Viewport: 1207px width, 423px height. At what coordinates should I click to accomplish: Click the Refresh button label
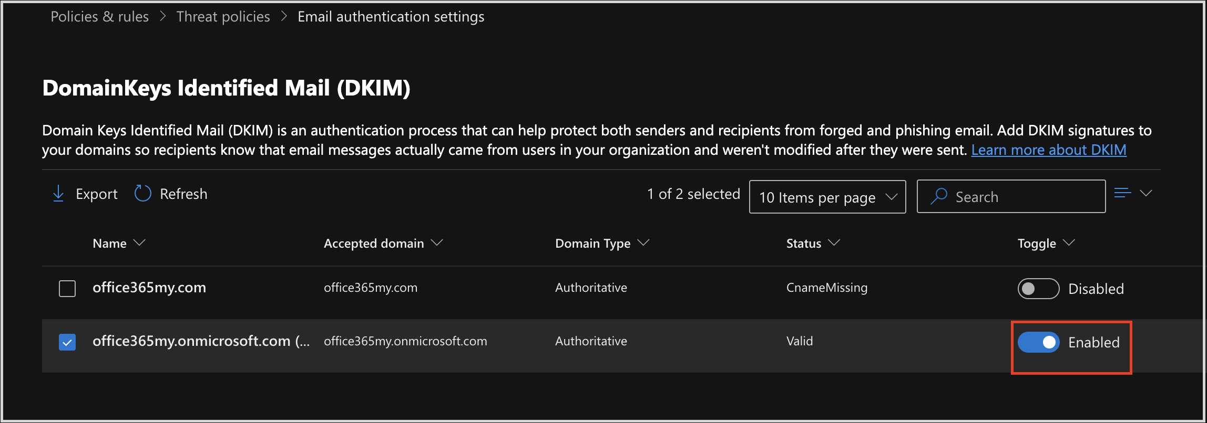pos(183,194)
